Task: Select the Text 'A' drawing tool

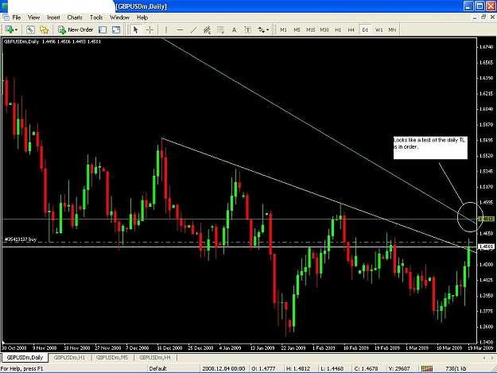Action: point(234,29)
